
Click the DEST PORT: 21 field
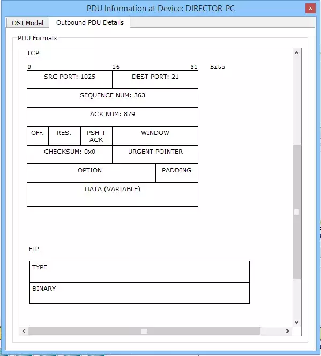(x=155, y=79)
